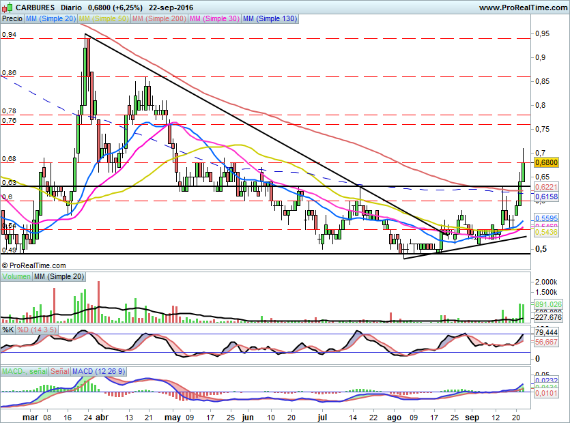
Task: Click the Volumen panel label
Action: [x=17, y=276]
